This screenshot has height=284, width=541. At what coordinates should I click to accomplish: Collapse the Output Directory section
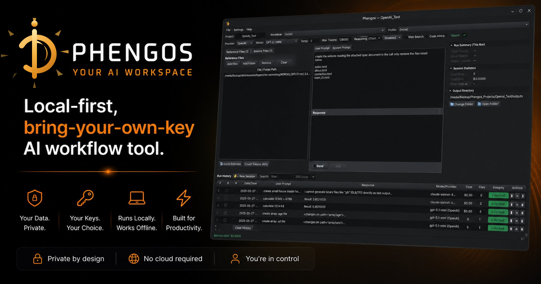coord(451,91)
